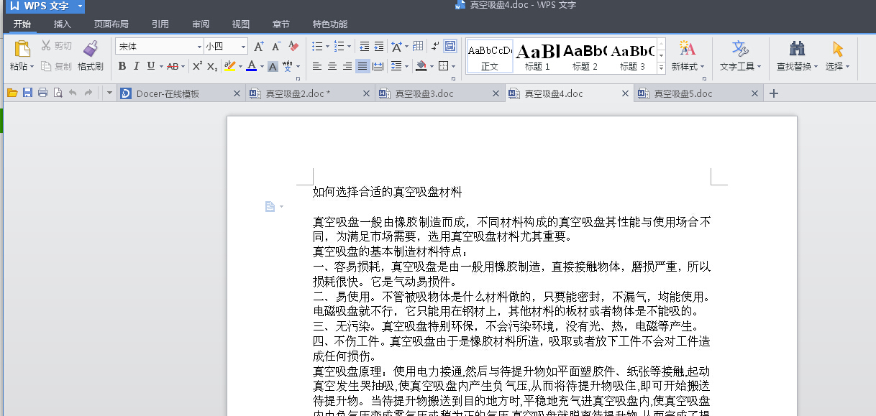Click the New Style (新样式) icon
Image resolution: width=876 pixels, height=416 pixels.
[688, 49]
